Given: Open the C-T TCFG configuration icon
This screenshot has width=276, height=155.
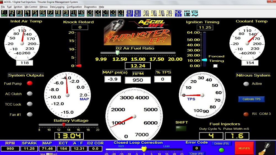Looking at the screenshot, I should (105, 13).
